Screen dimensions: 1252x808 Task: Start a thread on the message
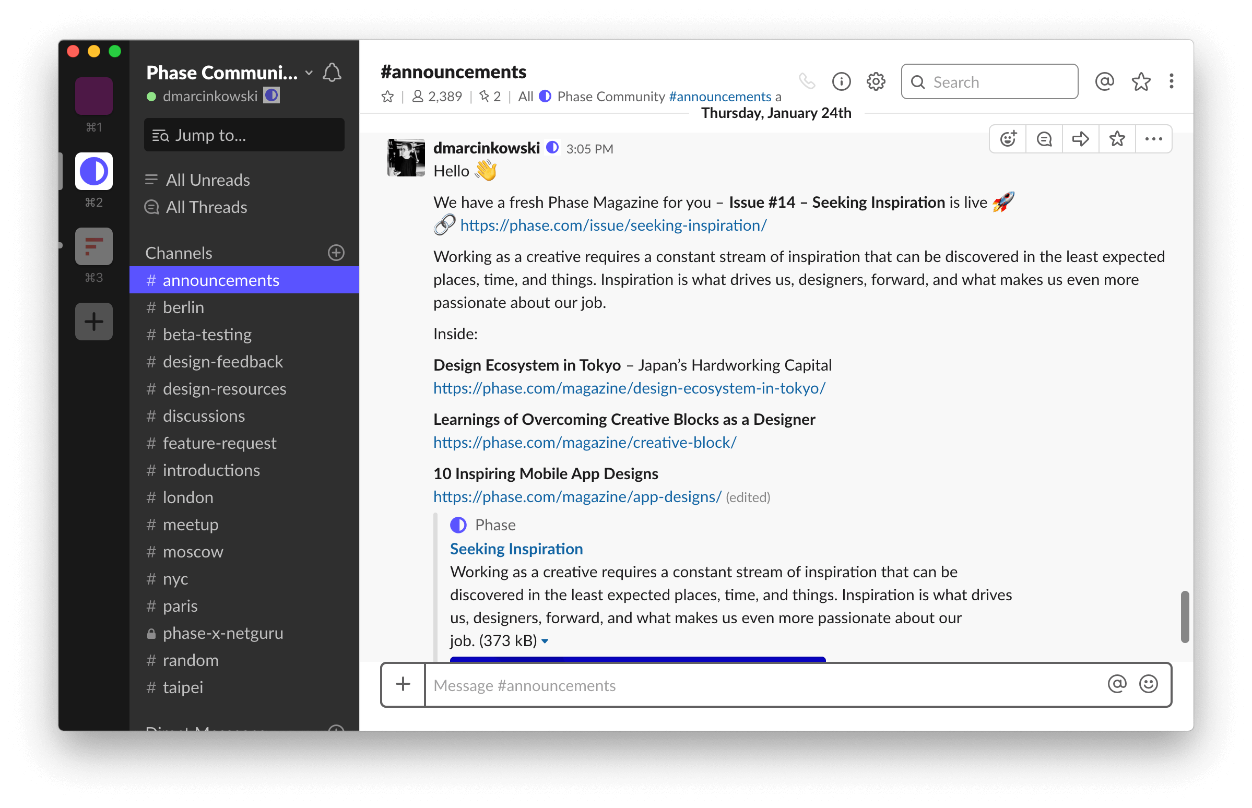coord(1044,138)
